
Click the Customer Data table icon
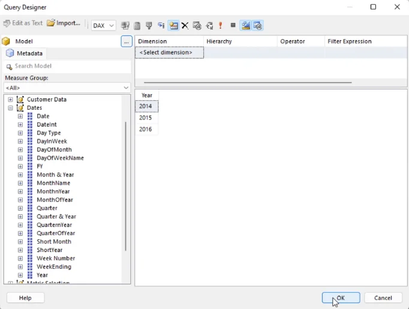tap(20, 99)
